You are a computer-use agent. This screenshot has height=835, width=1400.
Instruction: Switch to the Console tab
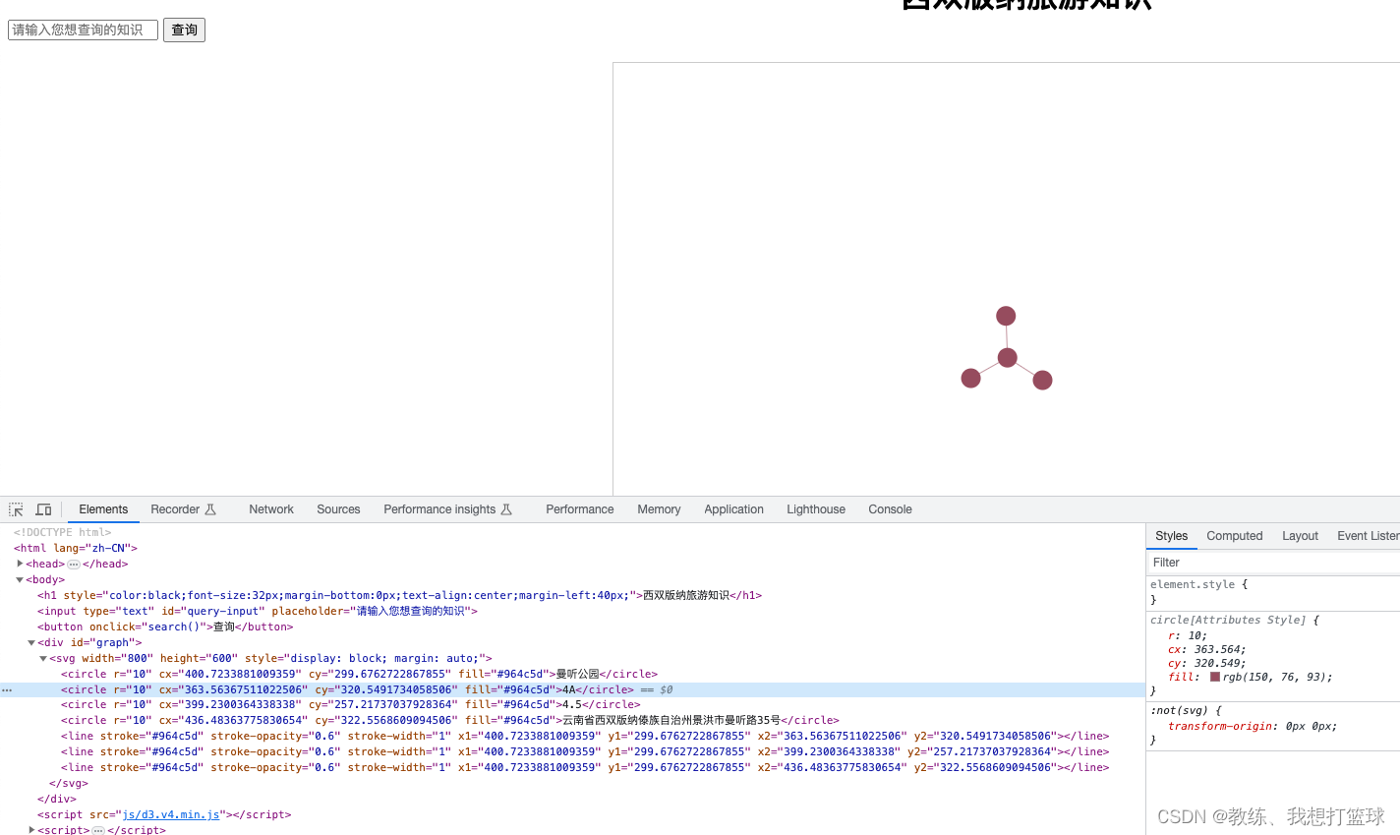[x=890, y=509]
